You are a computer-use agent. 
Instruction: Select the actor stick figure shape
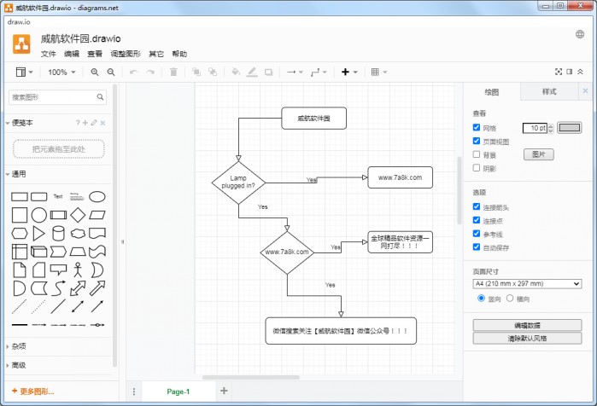pos(78,270)
